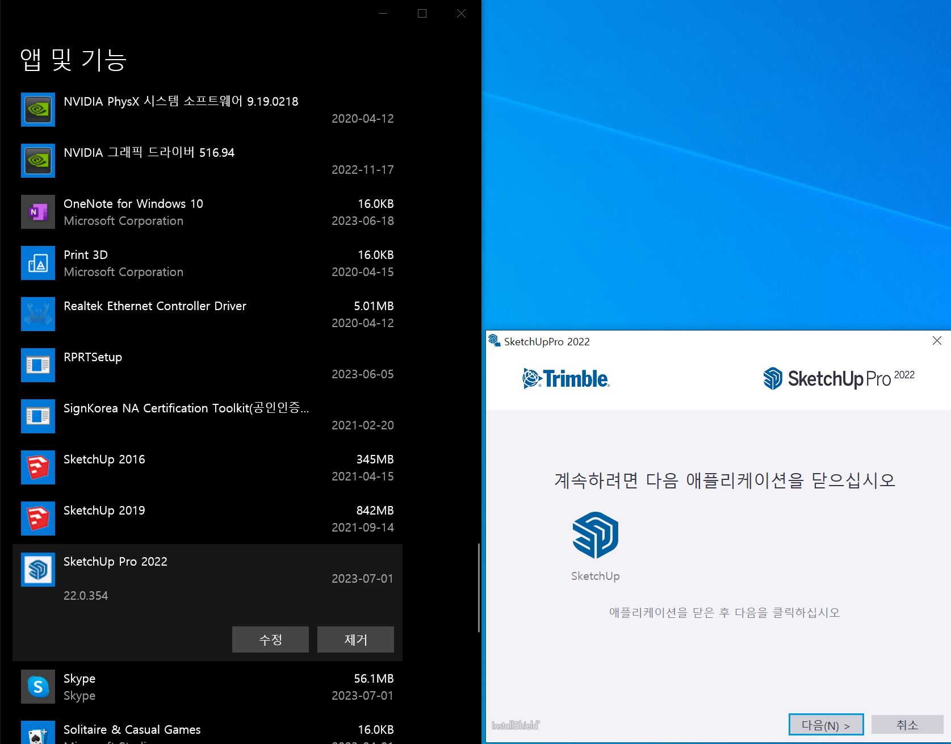Screen dimensions: 951x744
Task: Click the NVIDIA PhysX app icon
Action: pyautogui.click(x=38, y=110)
